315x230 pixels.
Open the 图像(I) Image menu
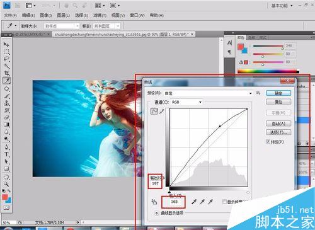tap(46, 15)
